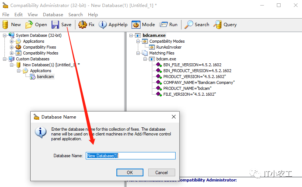Screen dimensions: 302x187
Task: Click the AppHelp info toolbar icon
Action: [102, 25]
